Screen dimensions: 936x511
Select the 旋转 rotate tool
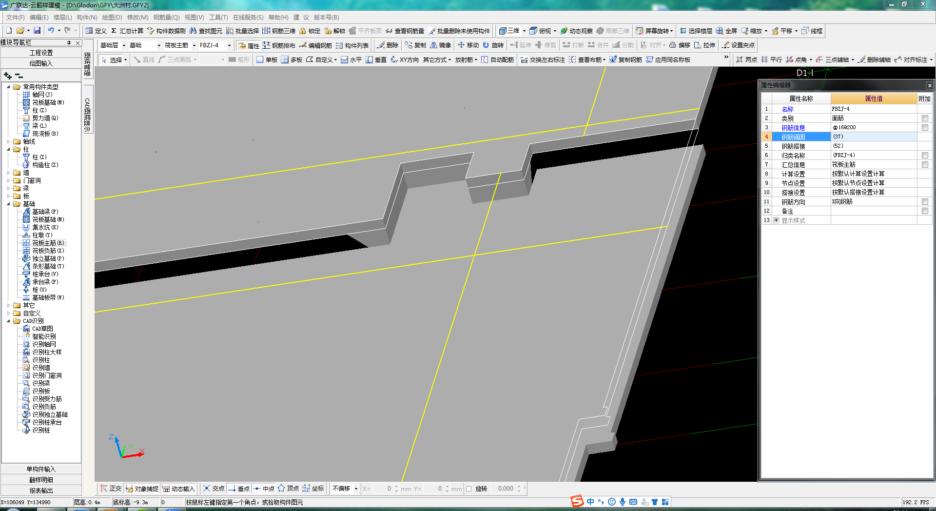click(x=493, y=45)
